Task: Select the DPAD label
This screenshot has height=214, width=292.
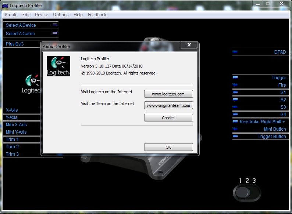Action: click(280, 52)
